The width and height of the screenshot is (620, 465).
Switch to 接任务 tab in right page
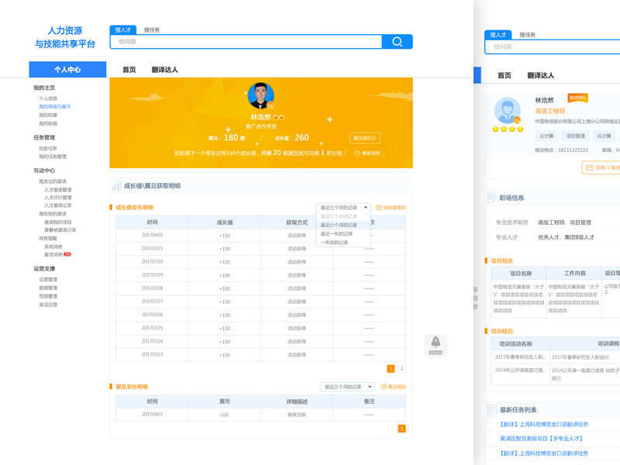coord(527,35)
